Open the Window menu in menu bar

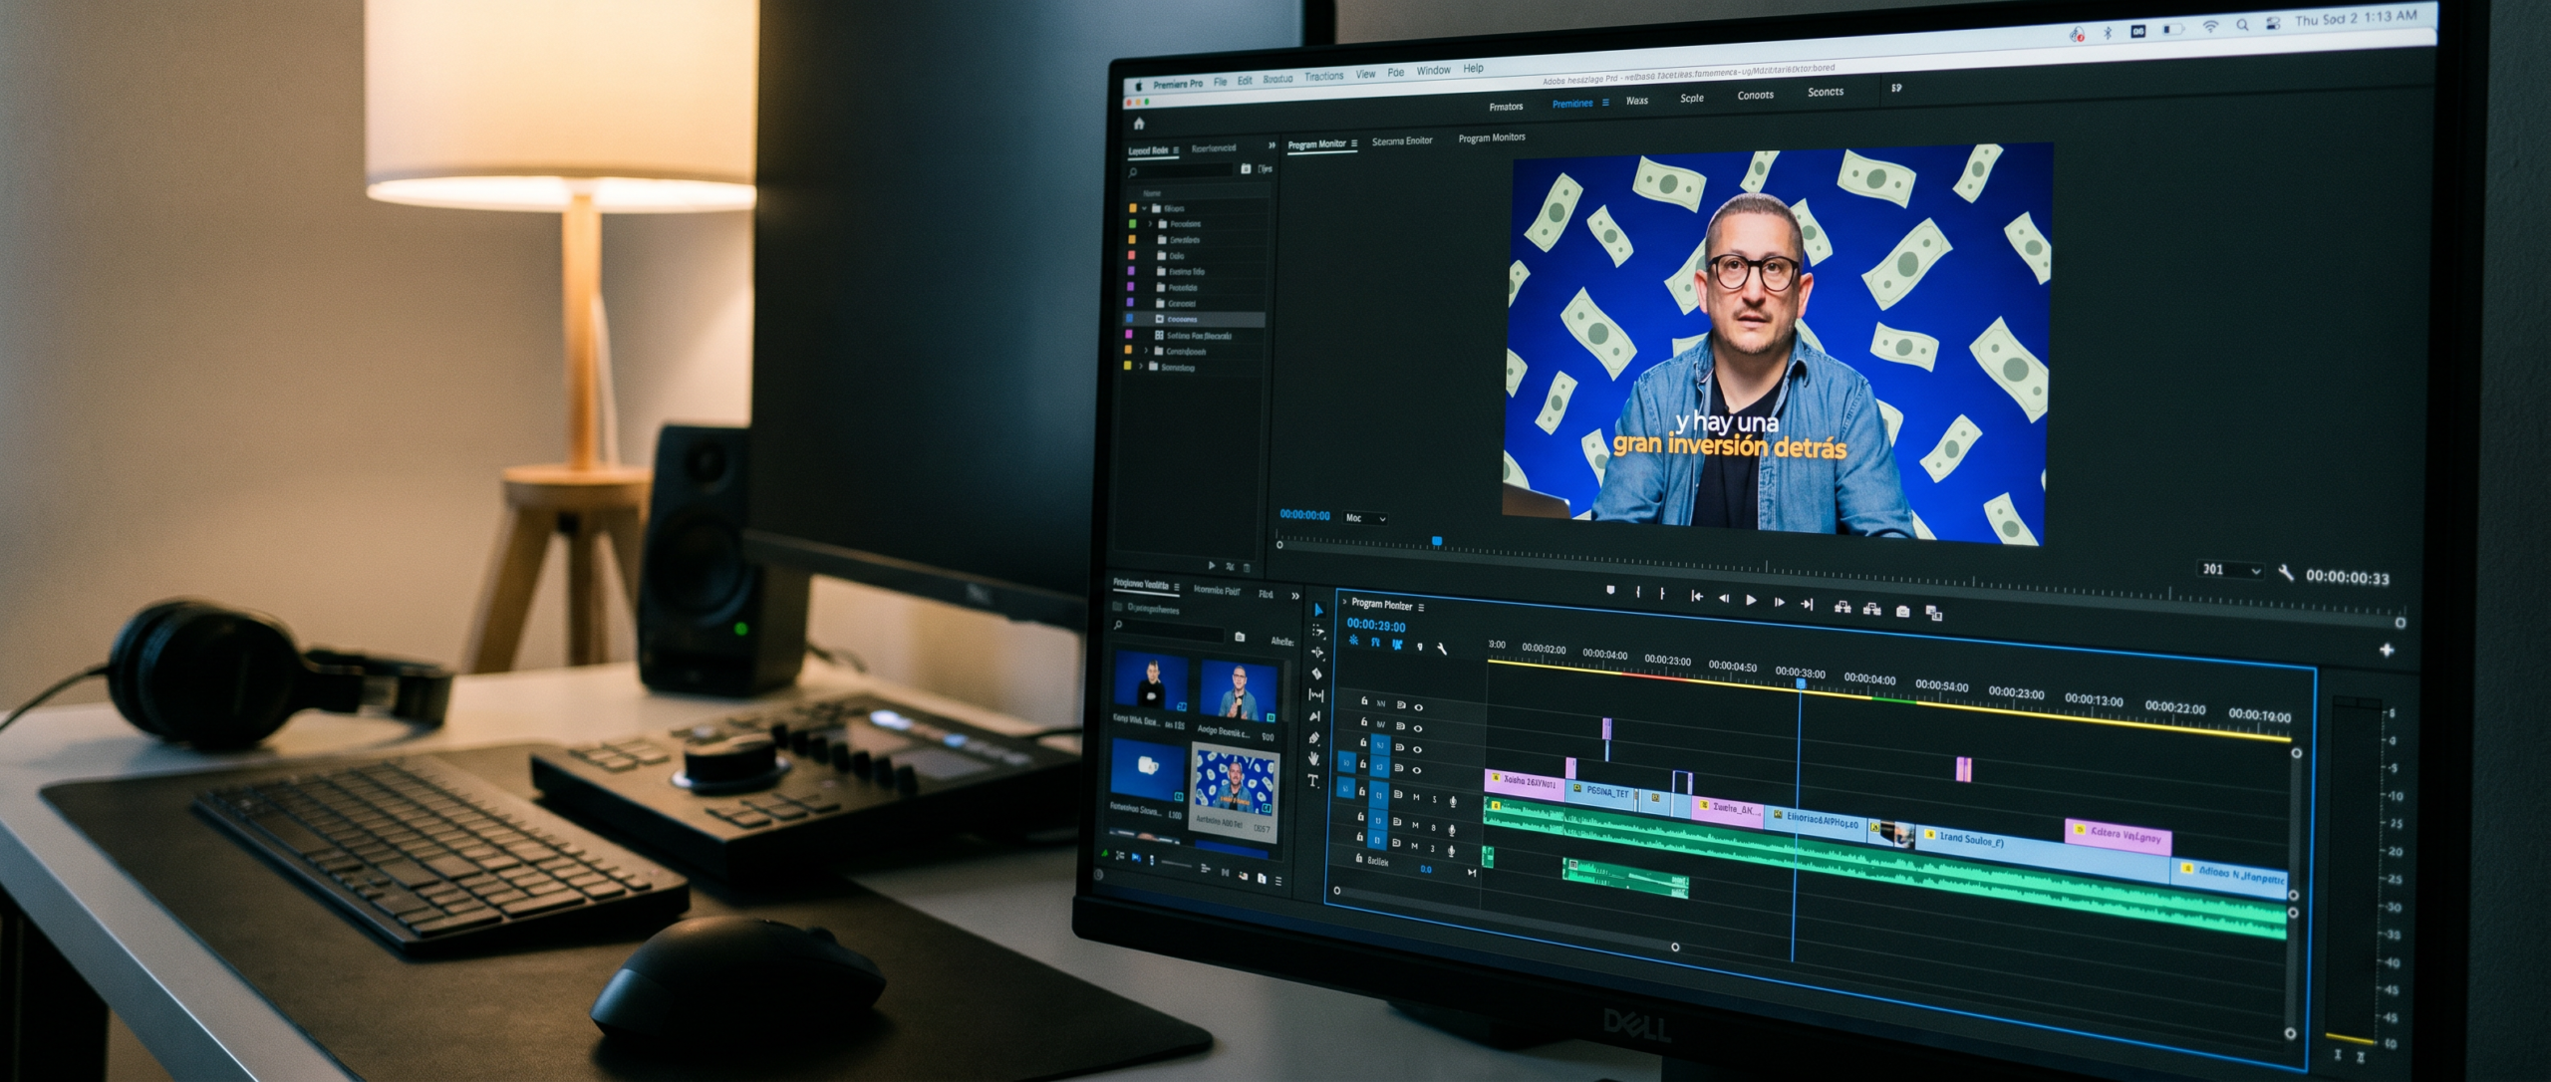tap(1433, 71)
